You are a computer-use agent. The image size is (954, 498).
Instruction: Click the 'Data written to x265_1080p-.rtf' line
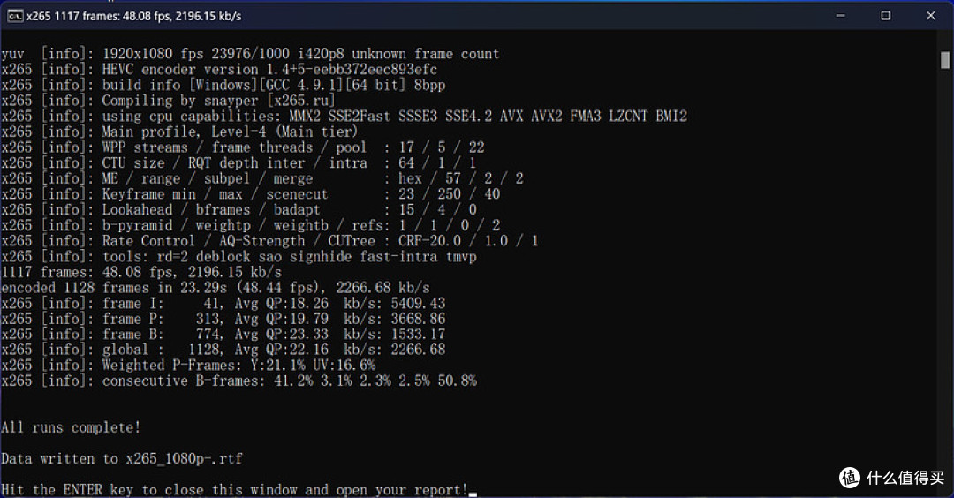tap(122, 458)
